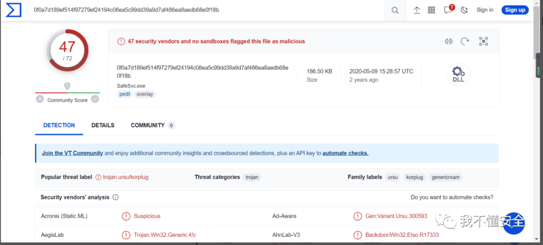Click Do you want to automate checks?
The width and height of the screenshot is (543, 245).
click(x=452, y=197)
